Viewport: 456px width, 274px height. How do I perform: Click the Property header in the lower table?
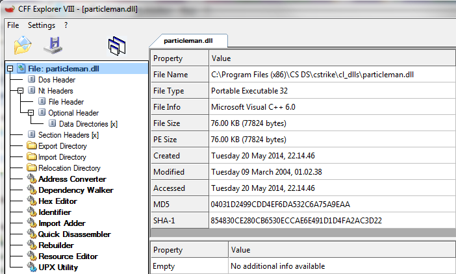click(x=189, y=249)
